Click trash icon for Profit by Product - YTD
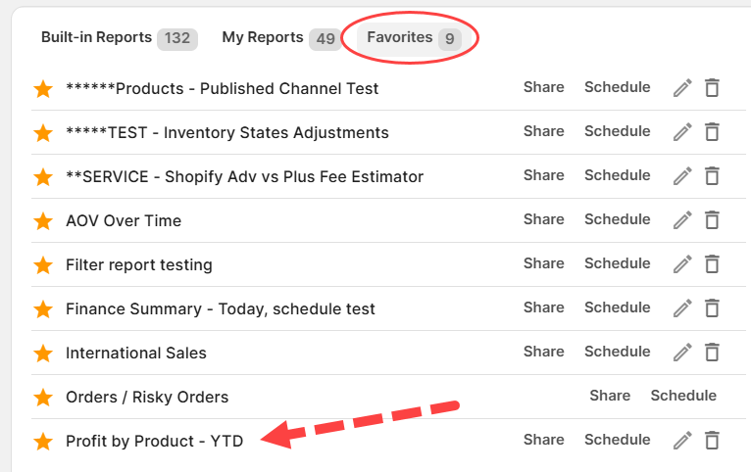 [x=713, y=441]
